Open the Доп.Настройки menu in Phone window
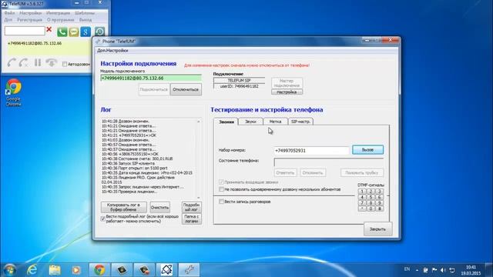 tap(112, 51)
